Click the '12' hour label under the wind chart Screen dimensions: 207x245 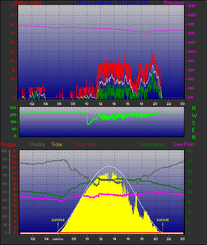[x=100, y=104]
